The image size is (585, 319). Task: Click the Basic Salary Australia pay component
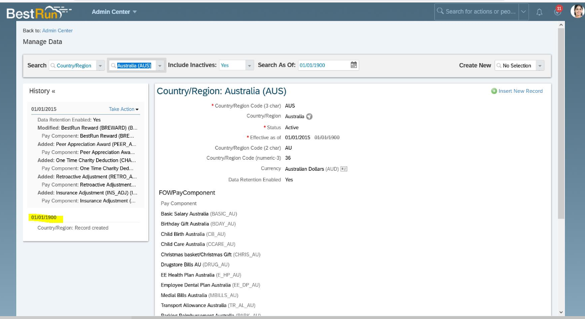pos(199,214)
